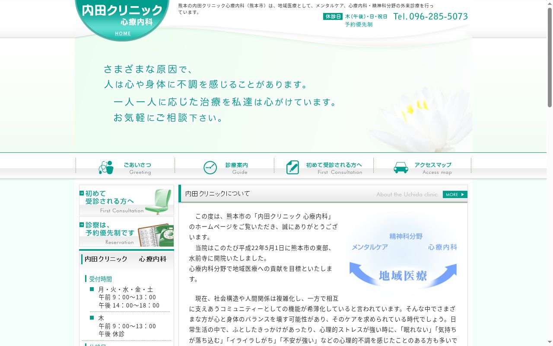Click the 精神科分野 label in diagram
The height and width of the screenshot is (346, 553).
tap(406, 236)
